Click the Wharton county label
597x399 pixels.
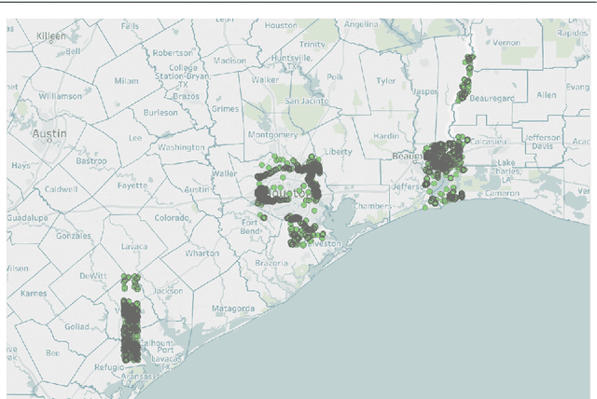click(x=201, y=253)
